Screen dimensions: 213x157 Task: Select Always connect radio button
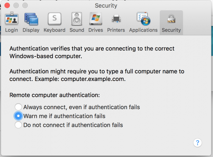click(18, 107)
